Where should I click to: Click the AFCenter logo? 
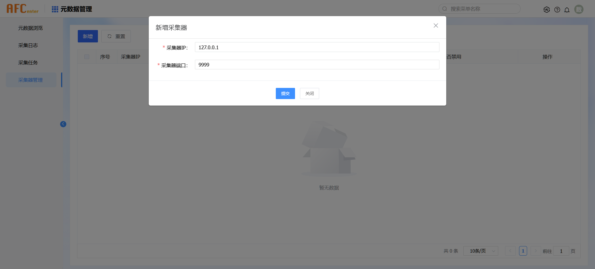point(22,9)
